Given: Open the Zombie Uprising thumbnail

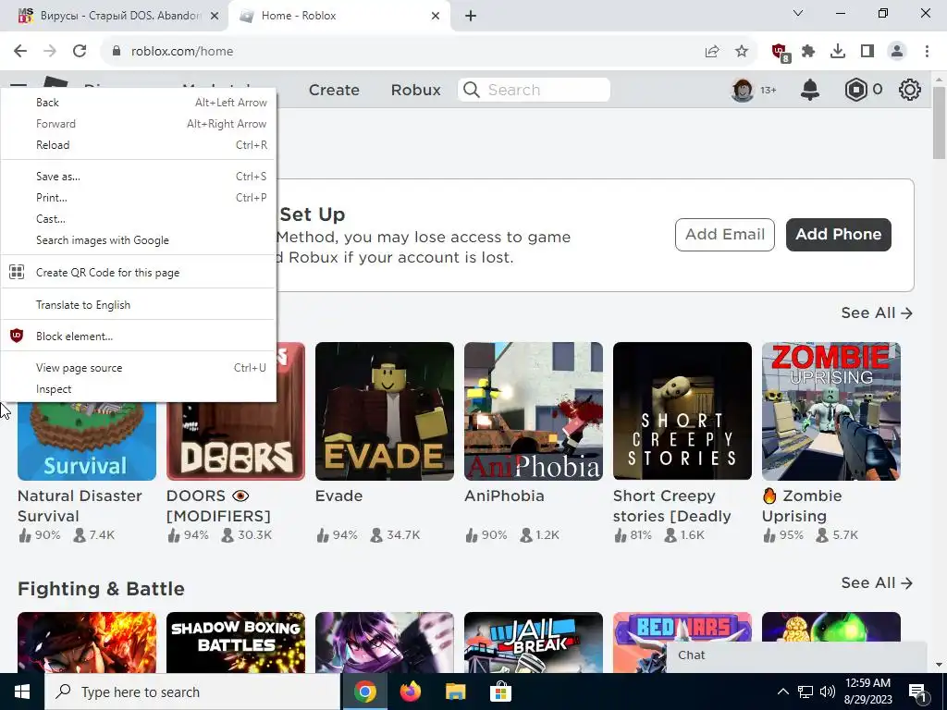Looking at the screenshot, I should click(831, 411).
